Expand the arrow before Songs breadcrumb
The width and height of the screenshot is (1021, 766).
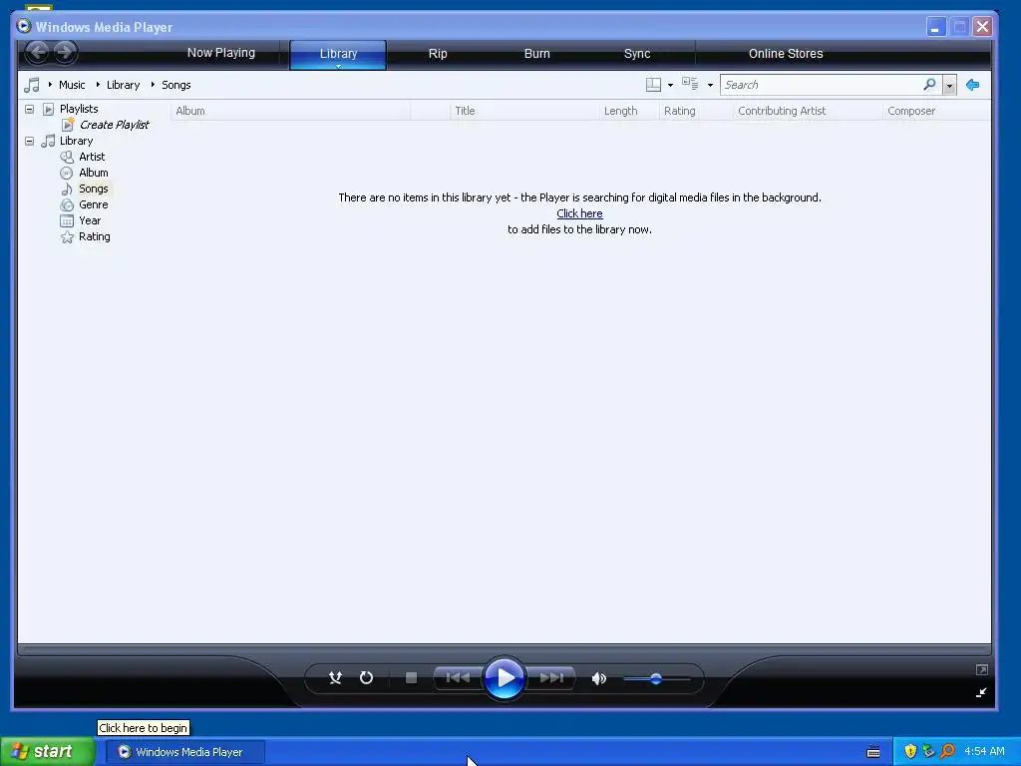153,85
